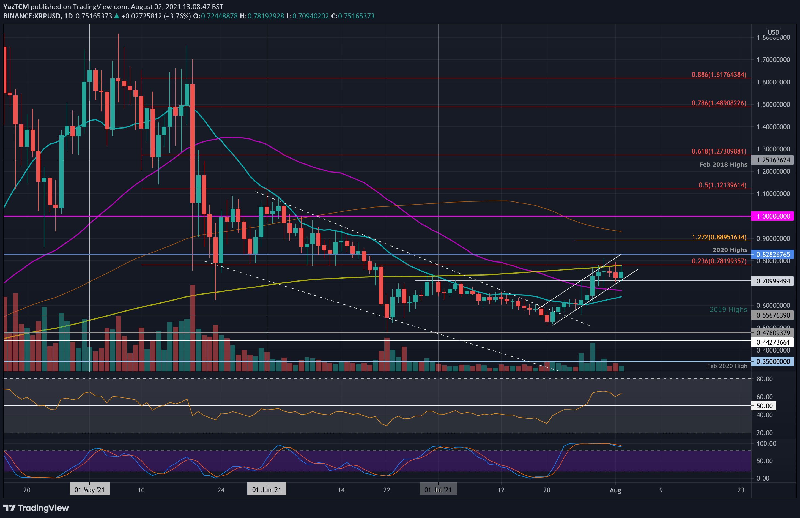
Task: Click the 01 Jul '21 date marker
Action: coord(438,489)
